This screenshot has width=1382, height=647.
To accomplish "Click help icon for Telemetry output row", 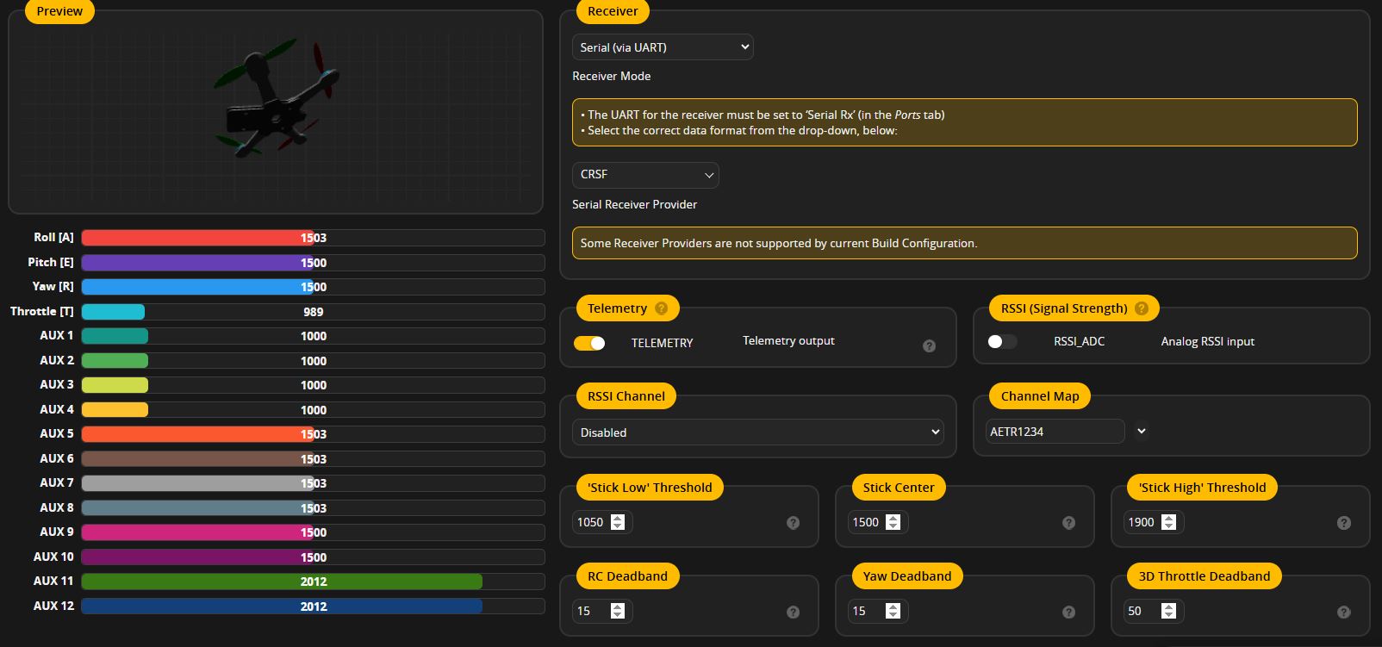I will 929,345.
